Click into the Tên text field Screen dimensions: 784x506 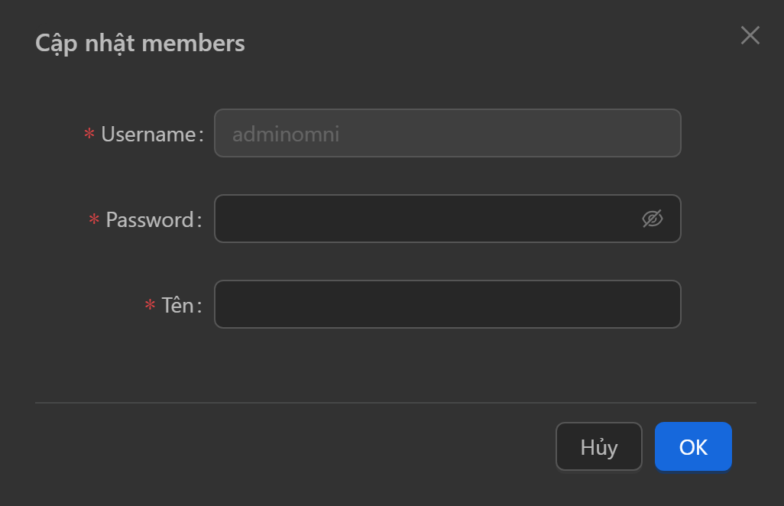pyautogui.click(x=447, y=304)
